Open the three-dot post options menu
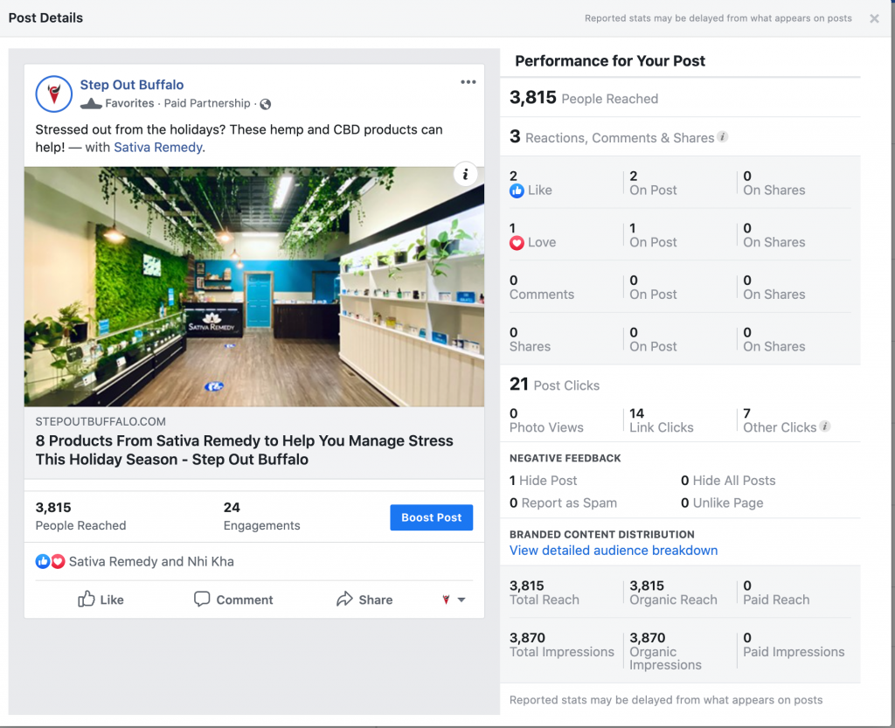895x728 pixels. 468,82
